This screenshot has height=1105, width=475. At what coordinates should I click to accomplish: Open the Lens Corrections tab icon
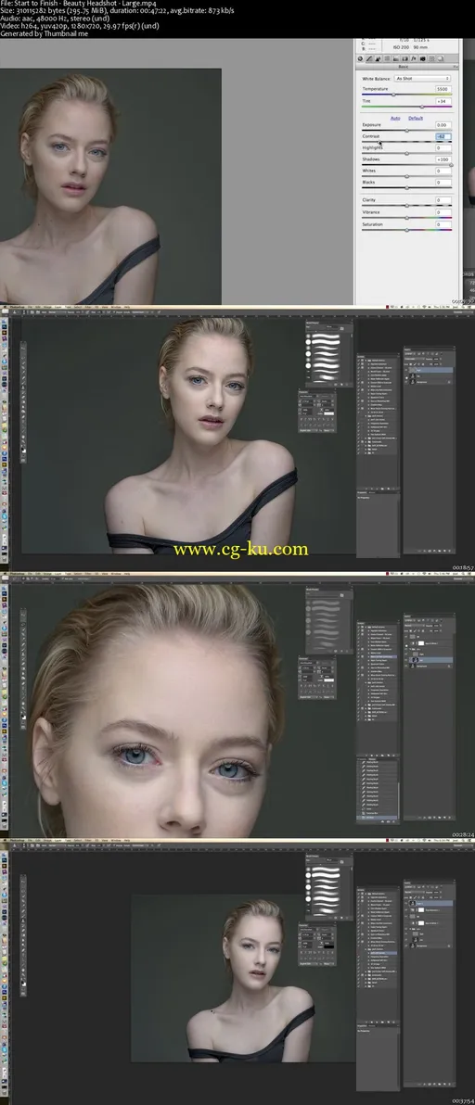404,58
